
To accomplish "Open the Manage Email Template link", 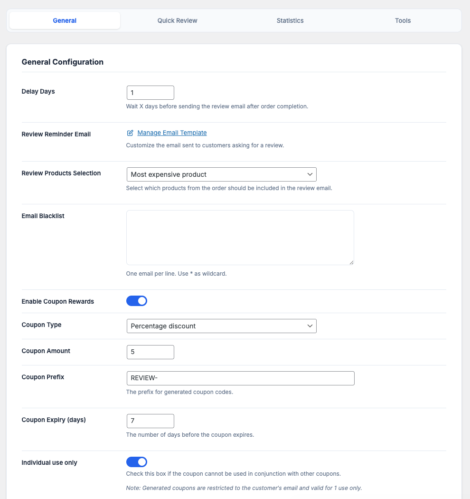I will [172, 133].
